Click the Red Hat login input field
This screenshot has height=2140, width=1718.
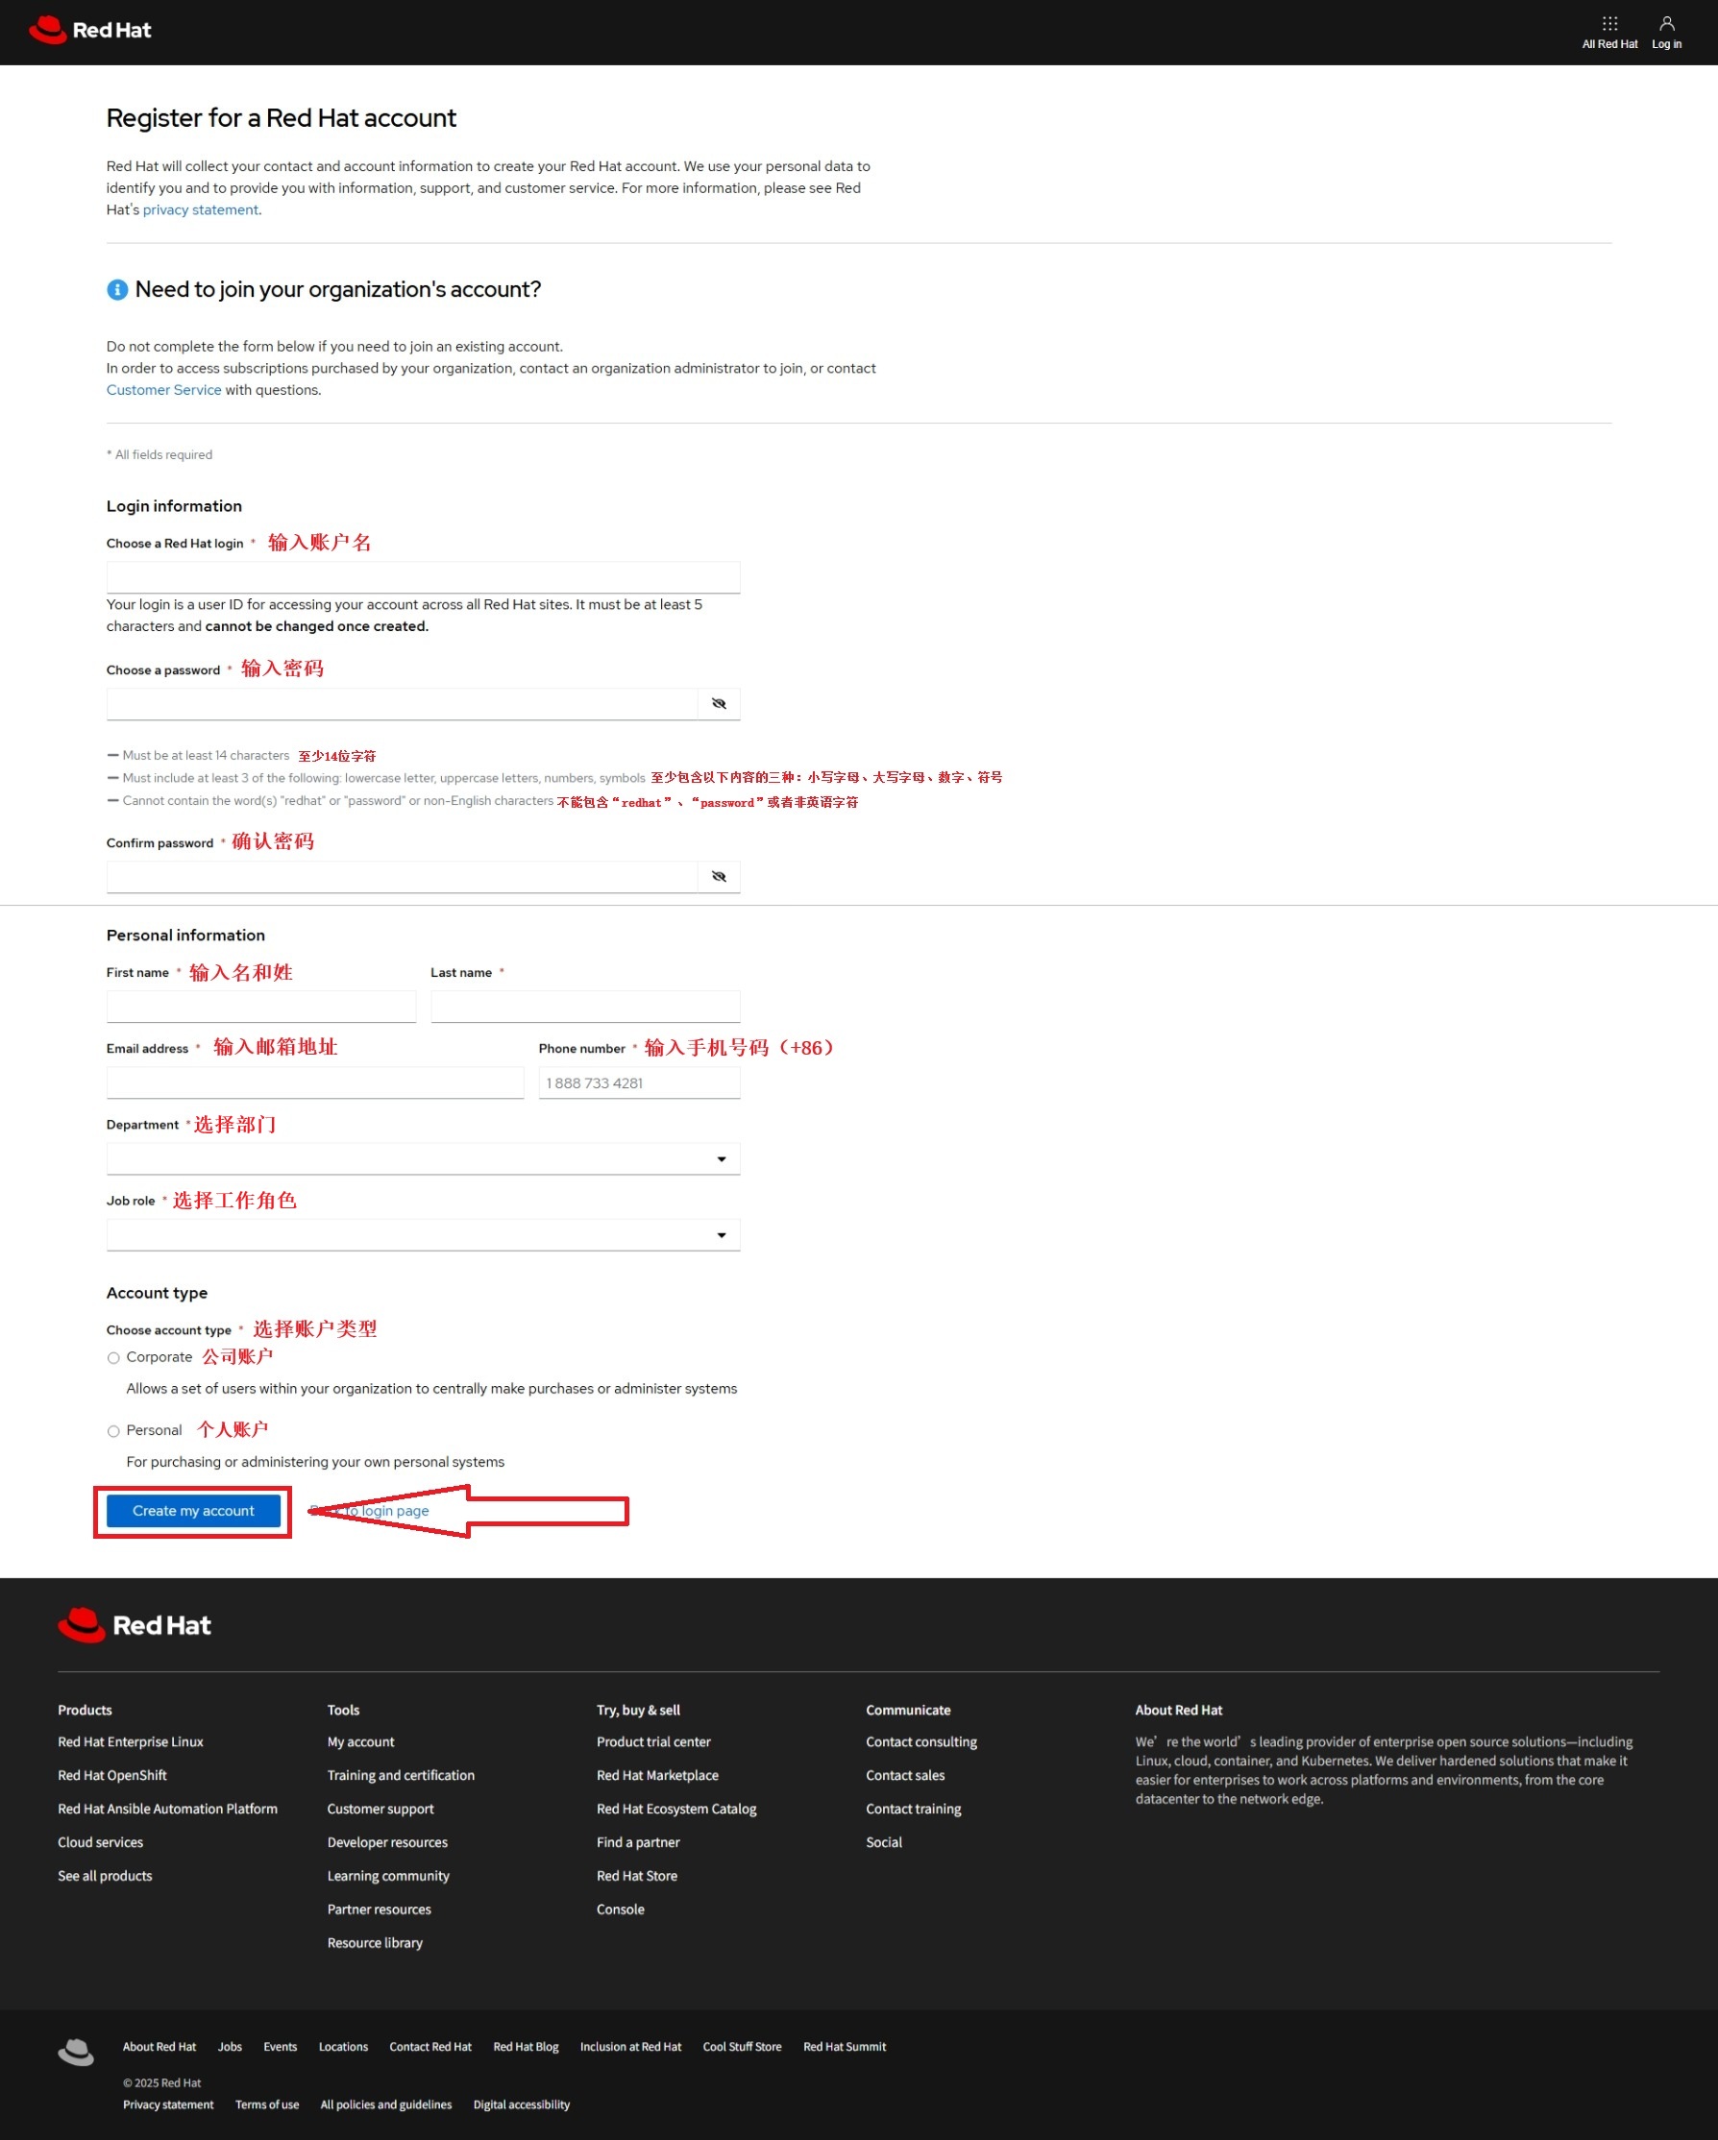423,577
